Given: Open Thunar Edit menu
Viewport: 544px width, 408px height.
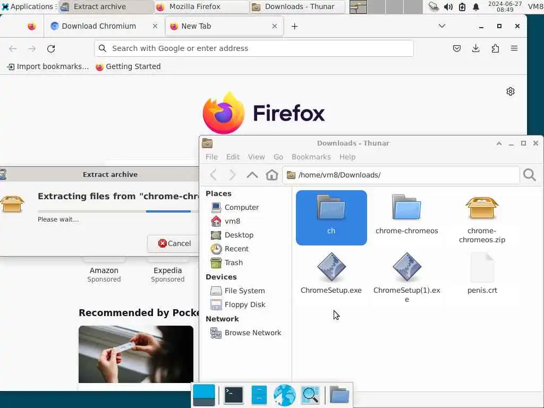Looking at the screenshot, I should point(233,157).
